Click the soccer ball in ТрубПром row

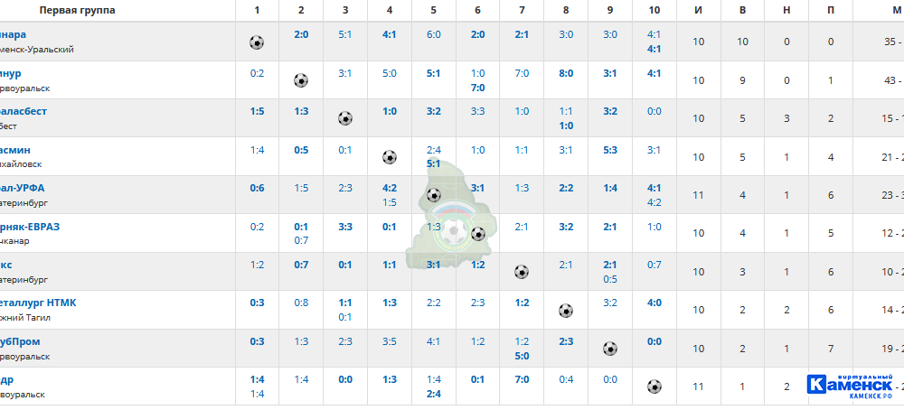[x=610, y=349]
